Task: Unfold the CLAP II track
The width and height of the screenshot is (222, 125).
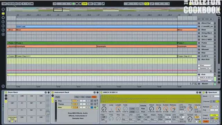Action: click(x=199, y=56)
